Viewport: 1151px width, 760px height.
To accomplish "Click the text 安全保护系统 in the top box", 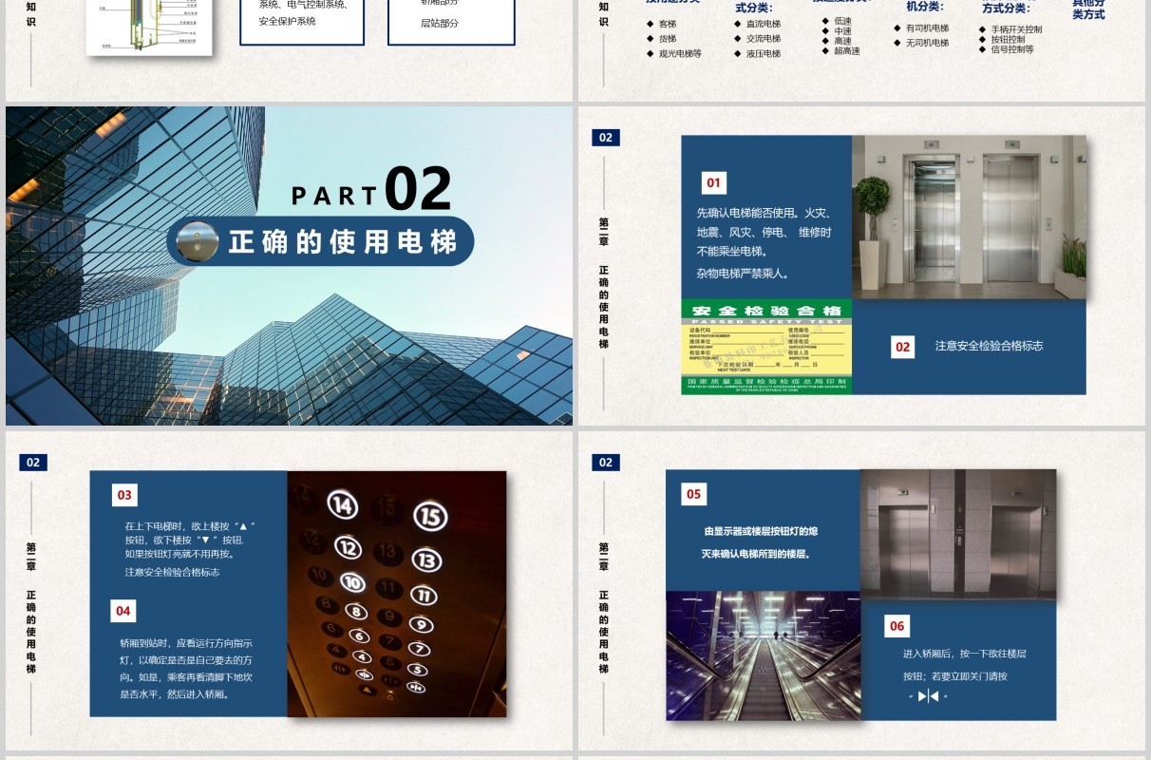I will pyautogui.click(x=287, y=21).
